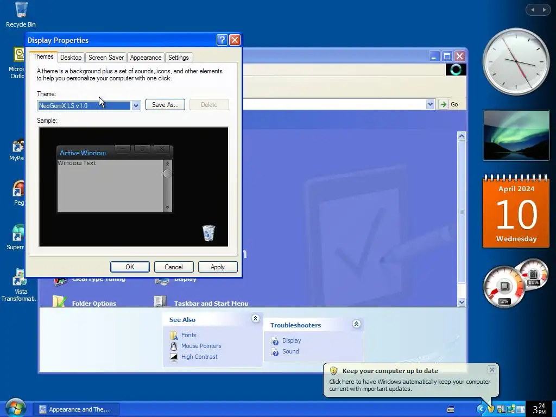Switch to the Themes tab
The width and height of the screenshot is (556, 417).
[x=43, y=56]
